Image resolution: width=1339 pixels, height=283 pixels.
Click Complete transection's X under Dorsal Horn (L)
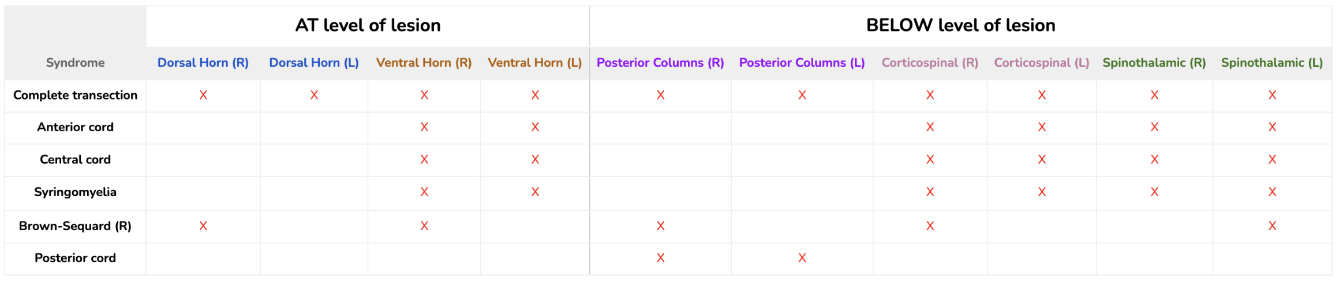tap(314, 95)
